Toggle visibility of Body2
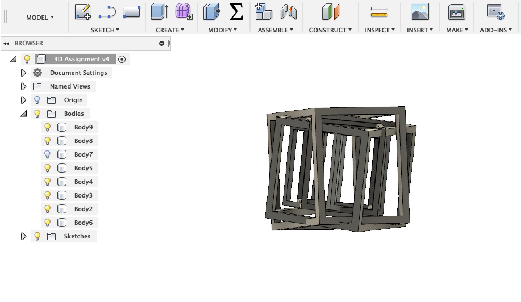 click(48, 209)
